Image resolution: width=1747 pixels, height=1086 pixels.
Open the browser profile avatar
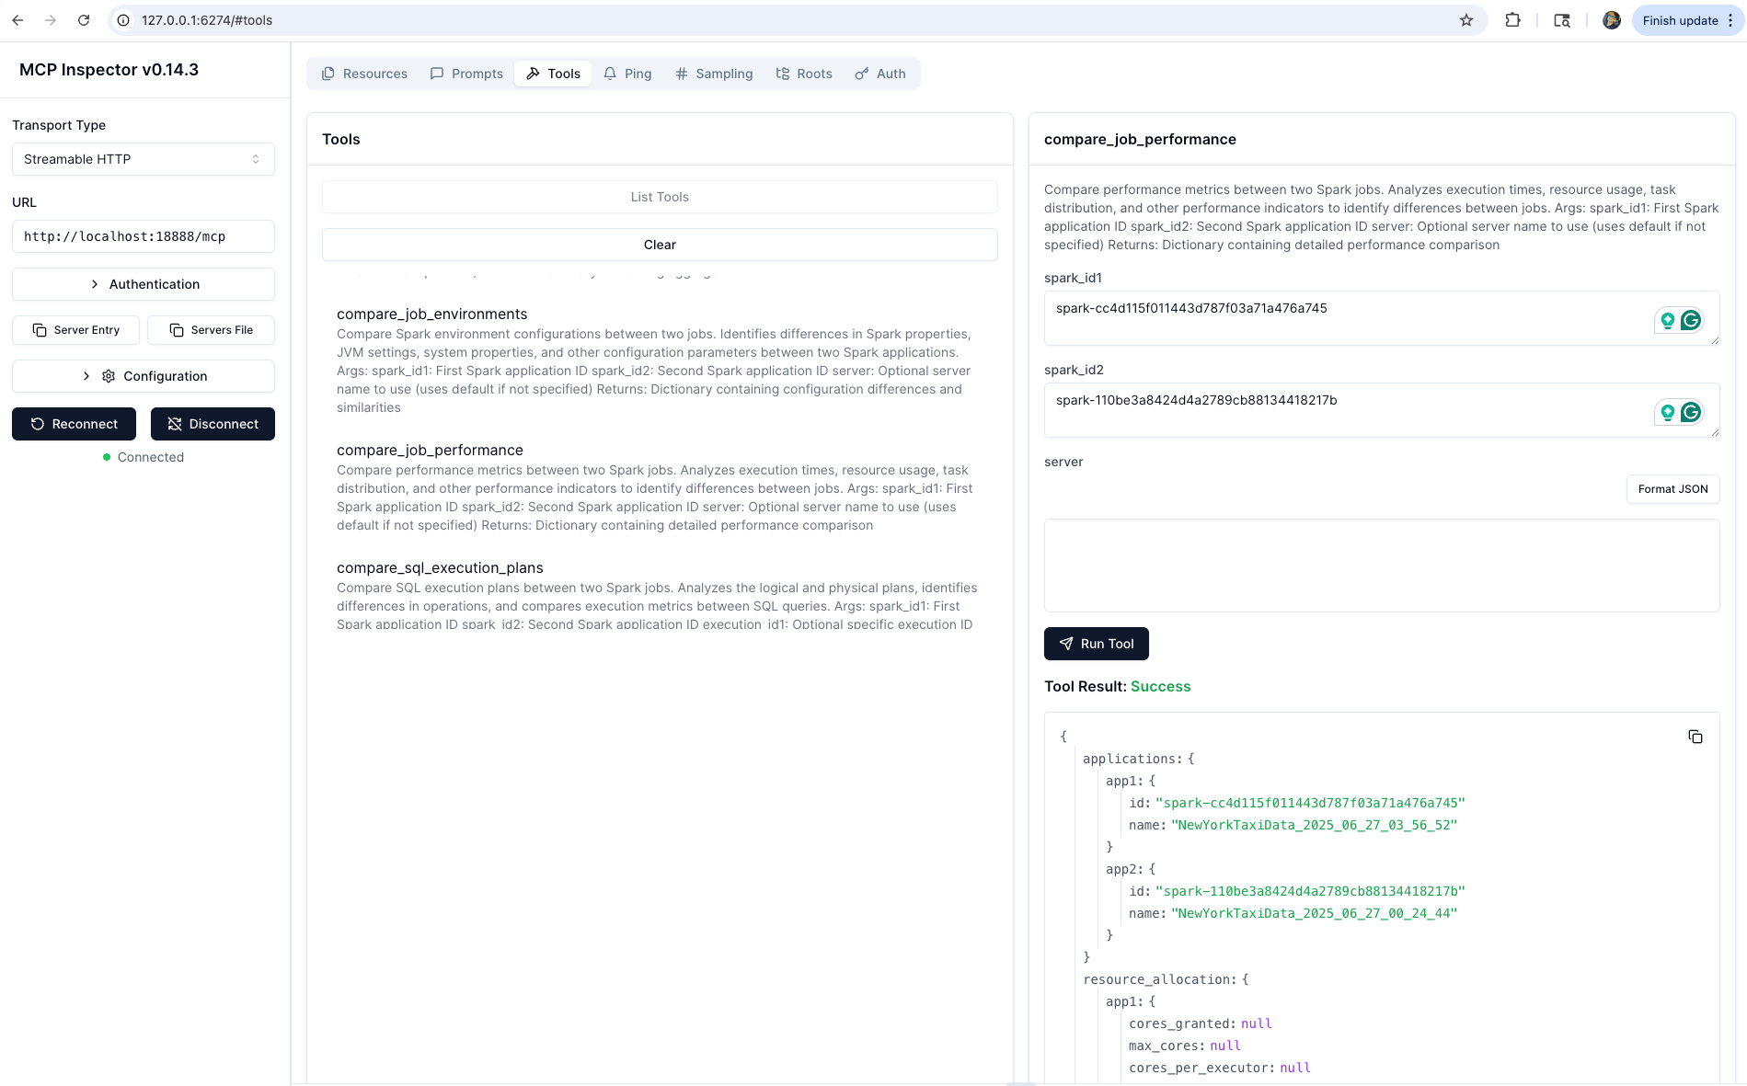[x=1612, y=20]
